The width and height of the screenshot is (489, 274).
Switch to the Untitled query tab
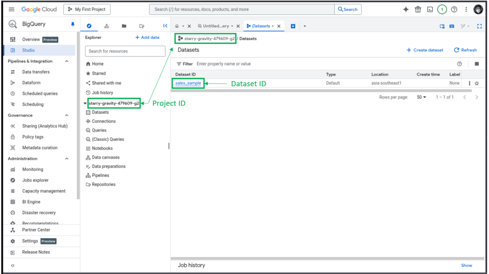pyautogui.click(x=216, y=26)
